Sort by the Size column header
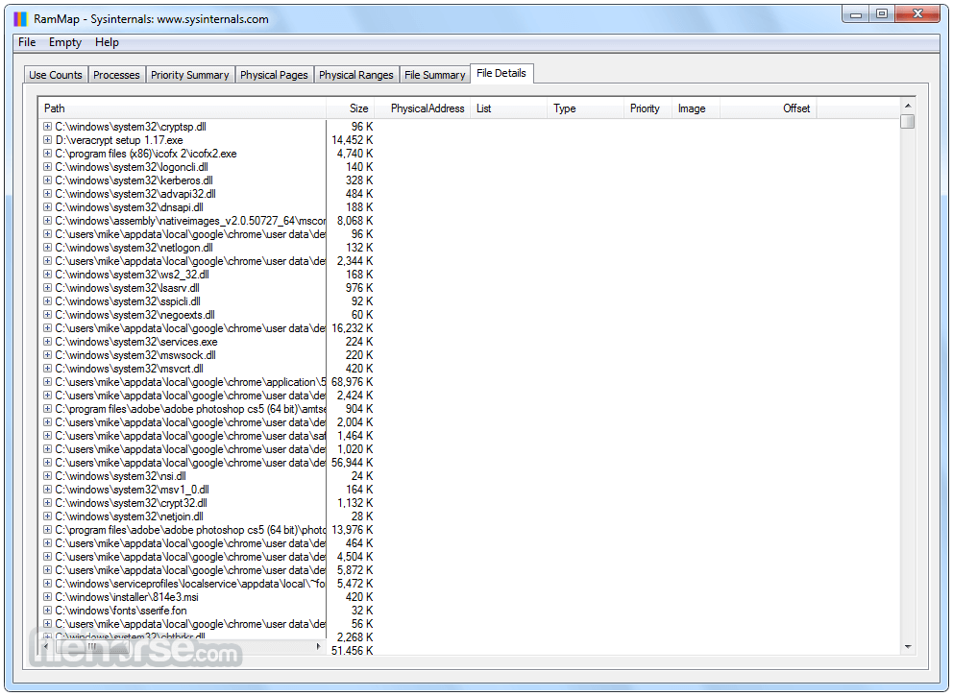This screenshot has height=696, width=953. 350,108
